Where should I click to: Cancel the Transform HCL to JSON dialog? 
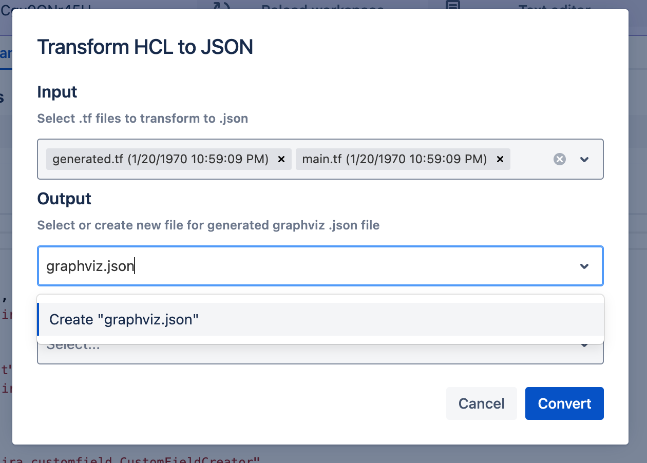(481, 403)
